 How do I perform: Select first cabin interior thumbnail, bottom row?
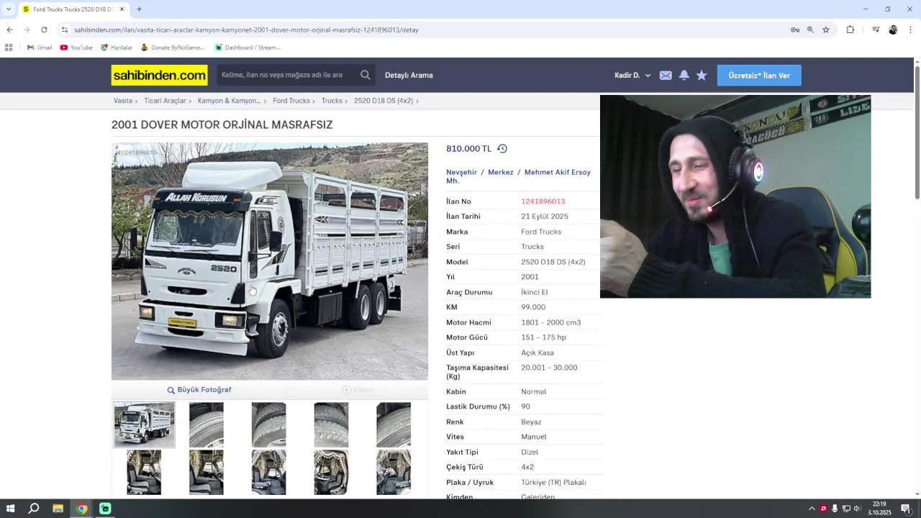(x=144, y=472)
